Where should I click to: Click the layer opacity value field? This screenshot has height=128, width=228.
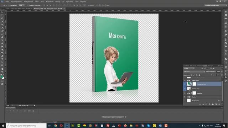coord(218,72)
